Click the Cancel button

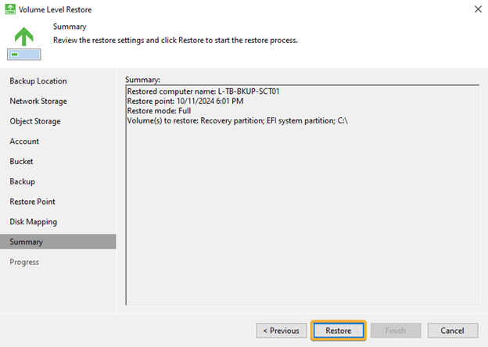click(453, 331)
